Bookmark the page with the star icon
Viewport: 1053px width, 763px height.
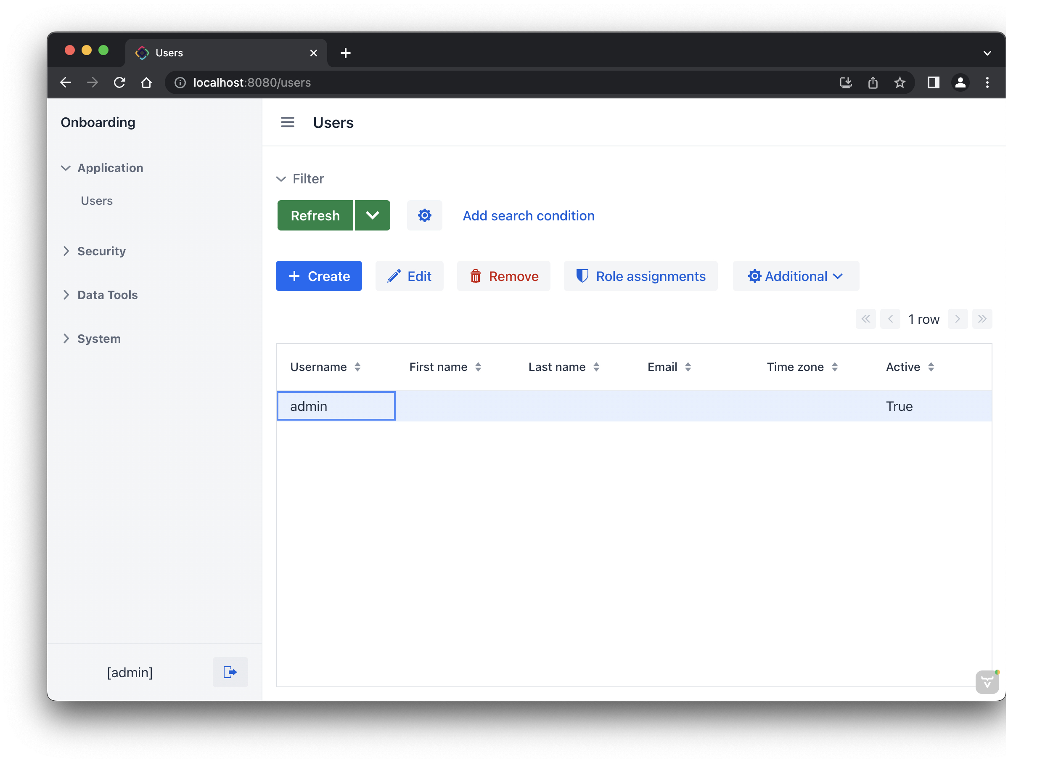(x=900, y=82)
